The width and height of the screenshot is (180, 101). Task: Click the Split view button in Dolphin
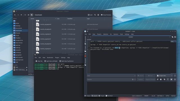point(90,15)
